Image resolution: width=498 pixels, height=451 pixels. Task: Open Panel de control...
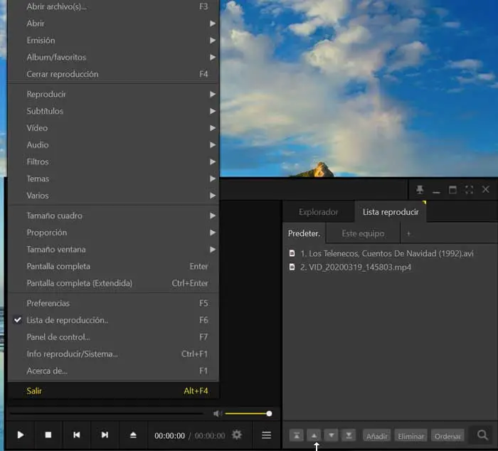113,337
